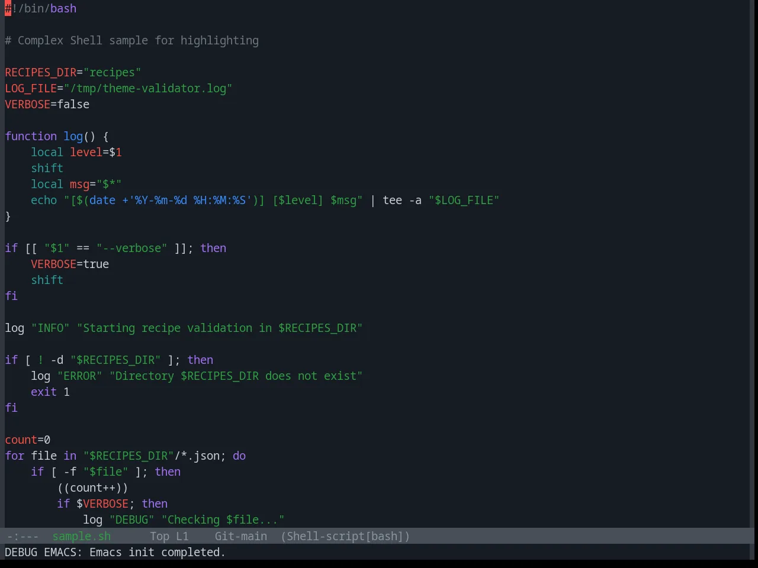Click the $VERBOSE variable in nested if
Screen dimensions: 758x568
pos(102,504)
